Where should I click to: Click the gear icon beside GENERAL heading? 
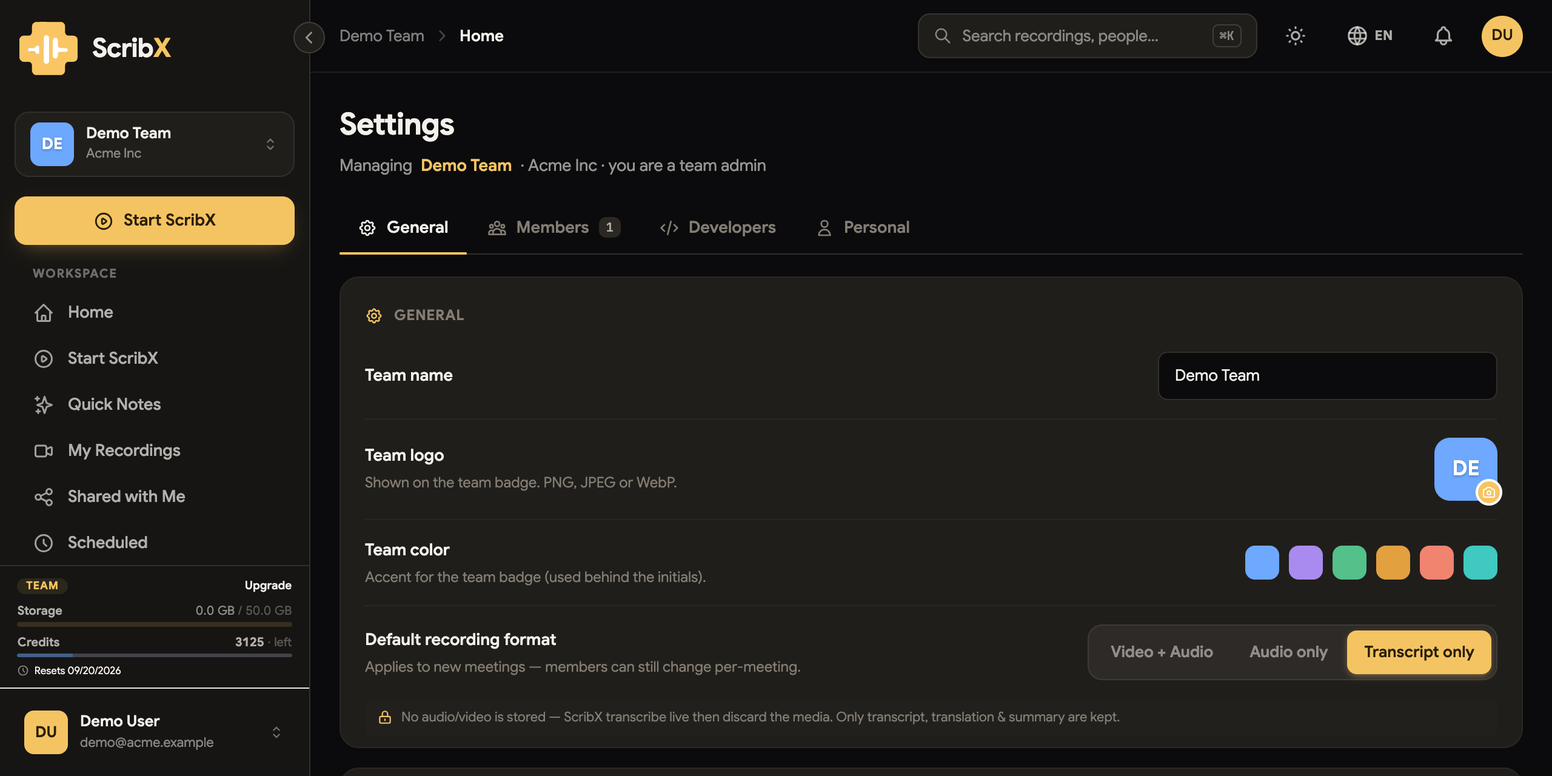[x=374, y=316]
